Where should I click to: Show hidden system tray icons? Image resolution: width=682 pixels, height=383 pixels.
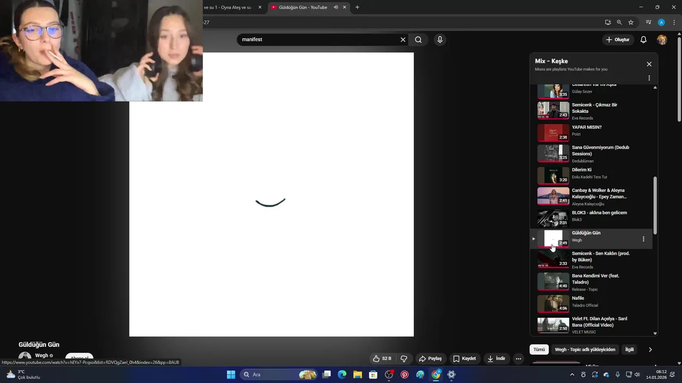click(x=572, y=374)
